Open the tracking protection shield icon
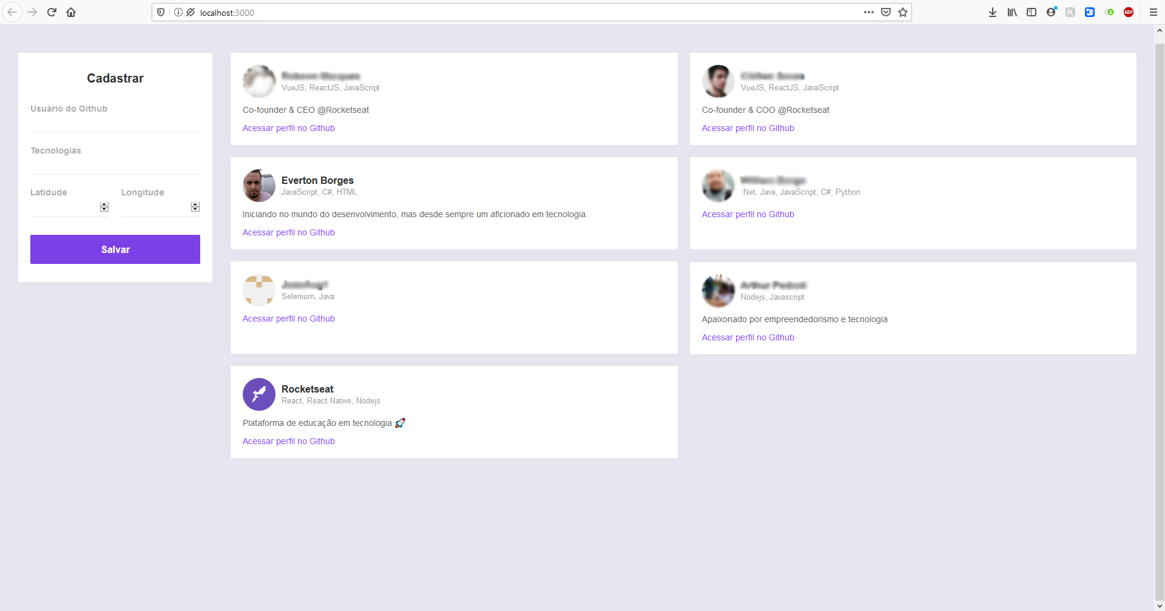Image resolution: width=1165 pixels, height=611 pixels. [161, 12]
